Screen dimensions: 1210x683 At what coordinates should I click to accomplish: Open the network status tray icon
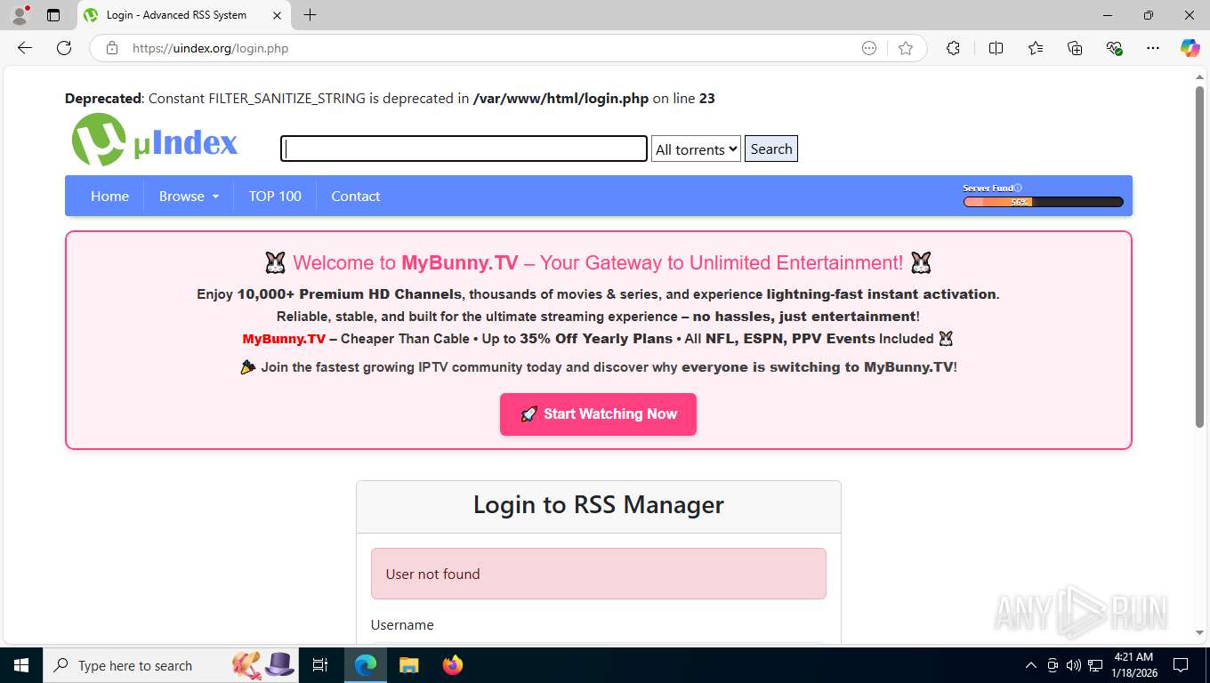pos(1095,665)
